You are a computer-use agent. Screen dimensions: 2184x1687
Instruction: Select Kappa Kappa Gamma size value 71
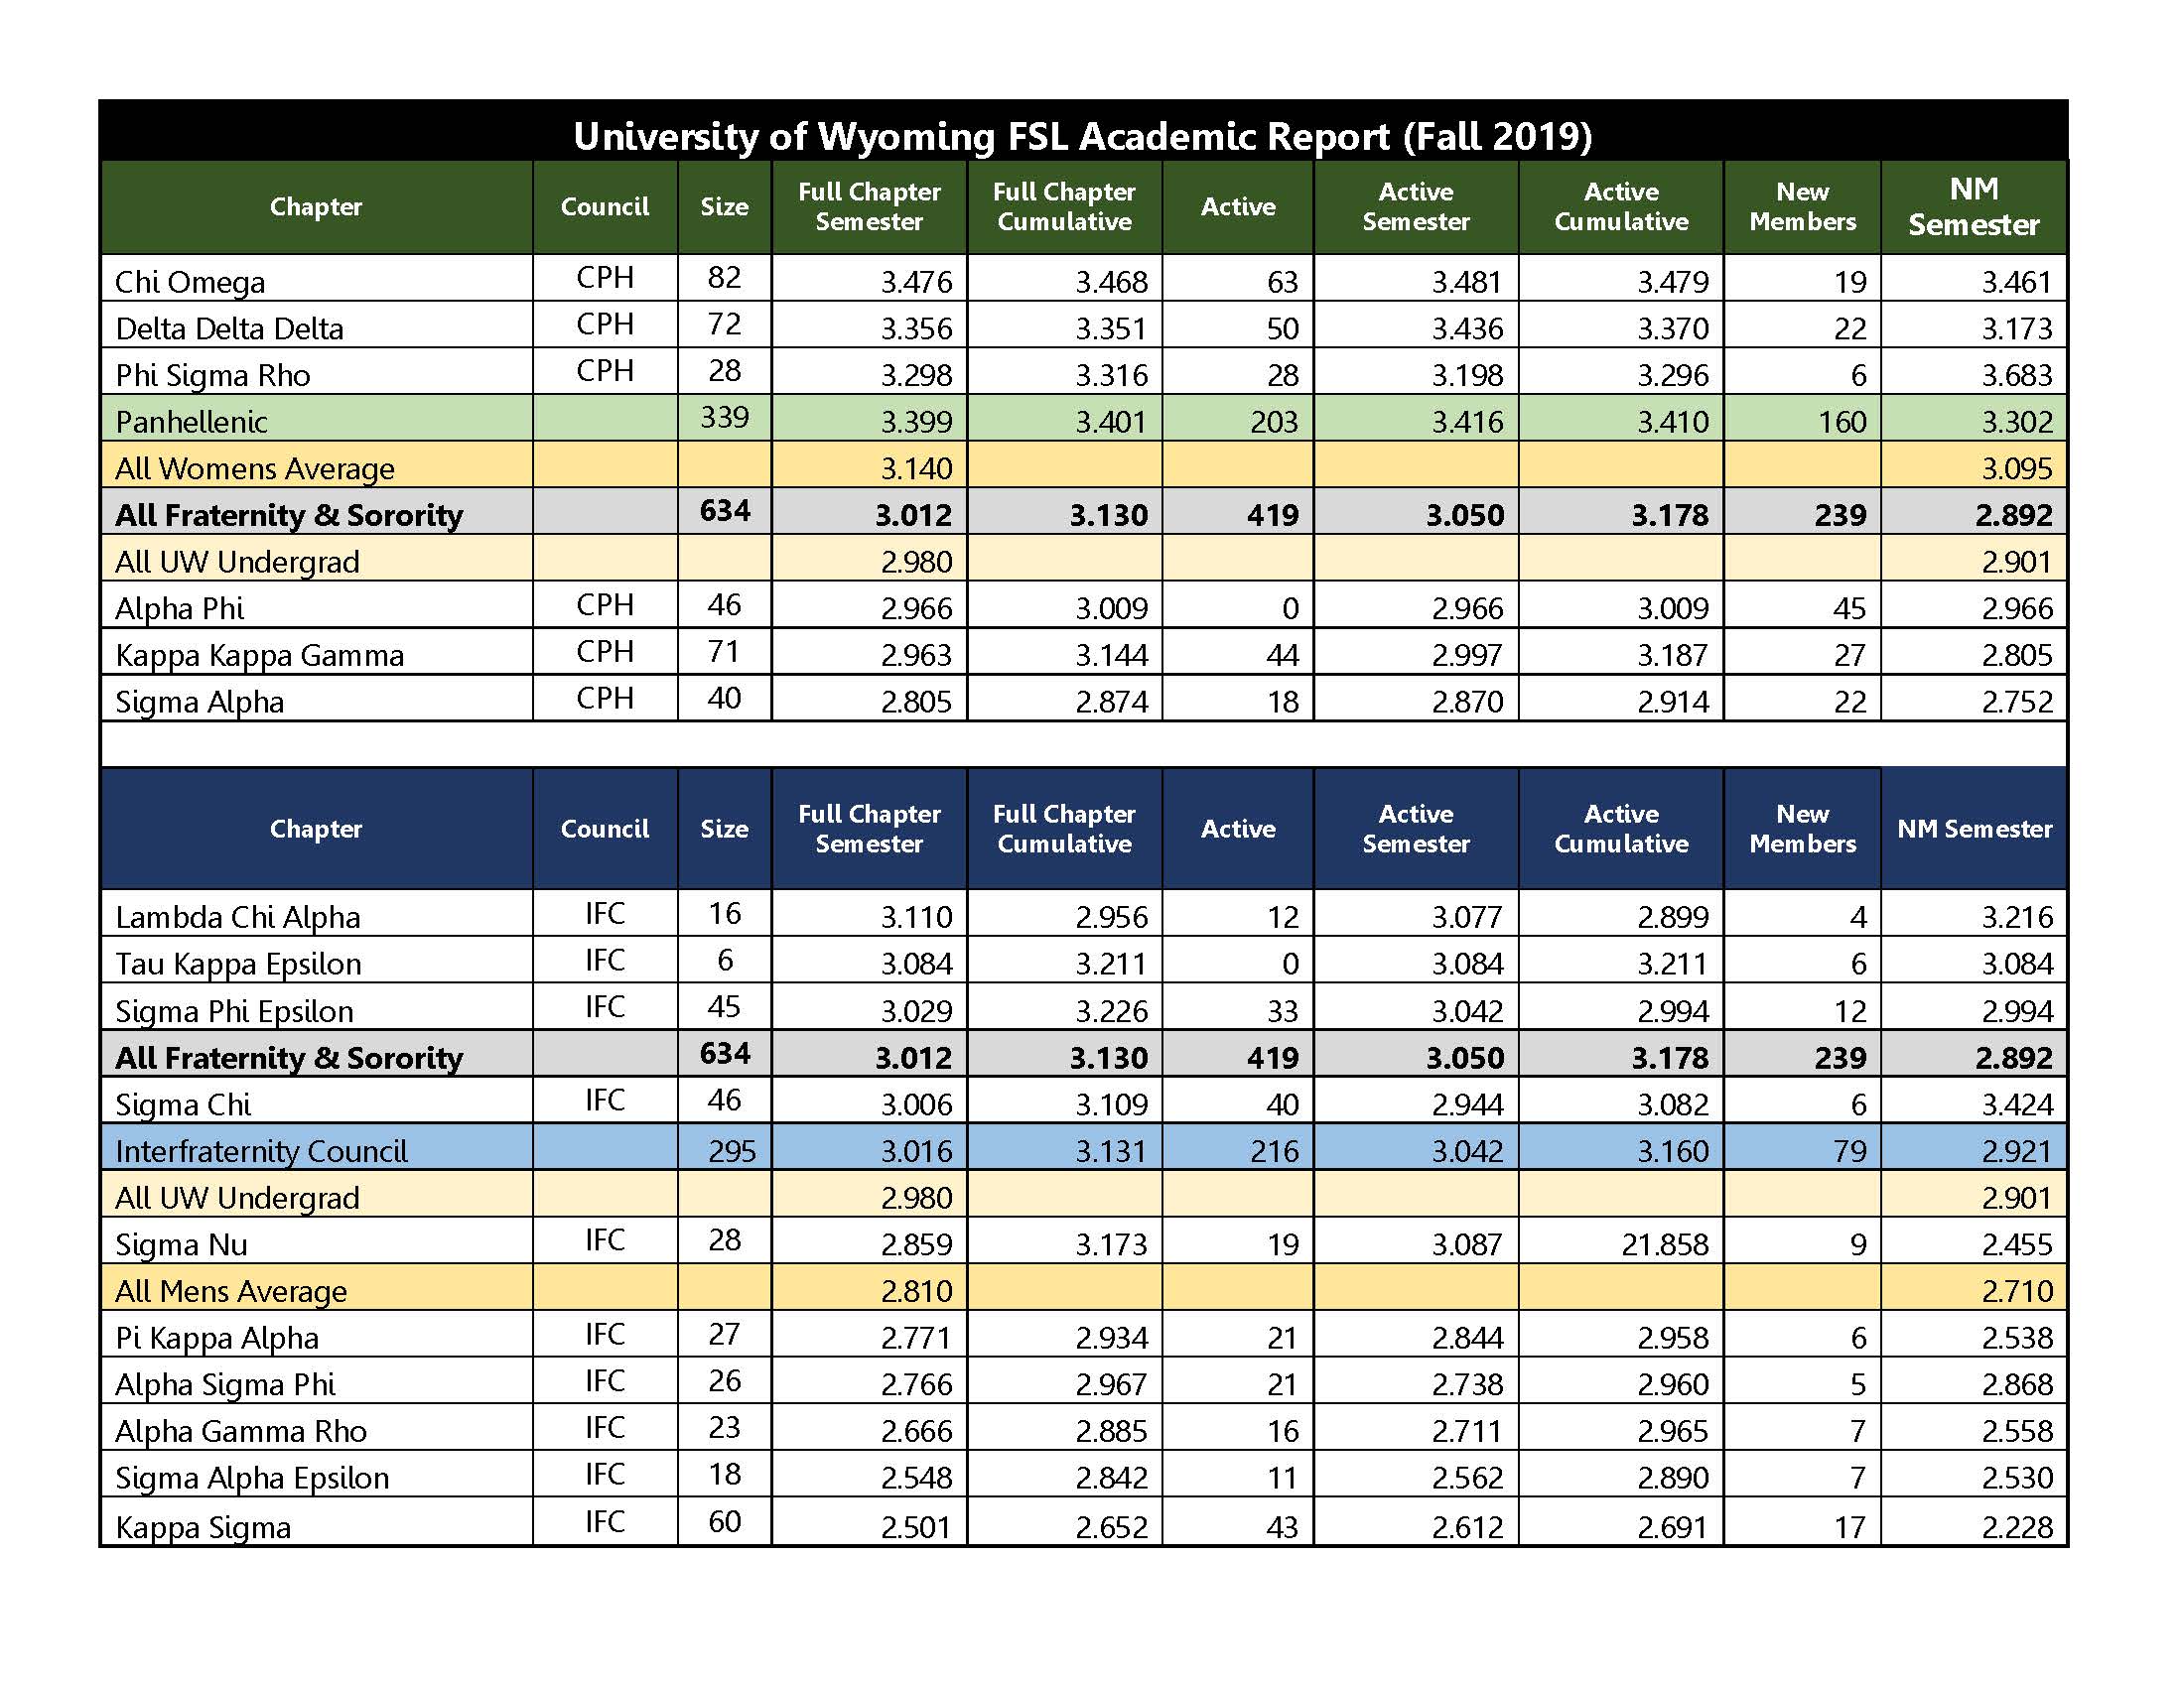[x=724, y=651]
